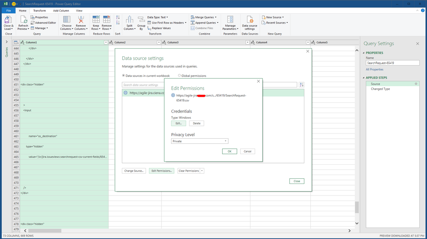Click the Data source settings icon
The image size is (427, 239).
pos(250,23)
